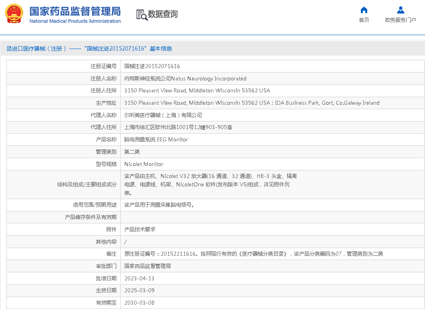Click the 数据查询 heading text
This screenshot has height=309, width=425.
[x=163, y=14]
